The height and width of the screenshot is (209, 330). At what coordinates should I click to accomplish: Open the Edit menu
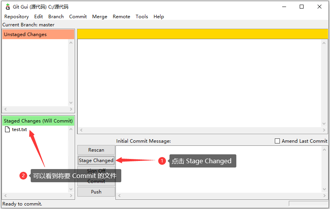(x=38, y=17)
